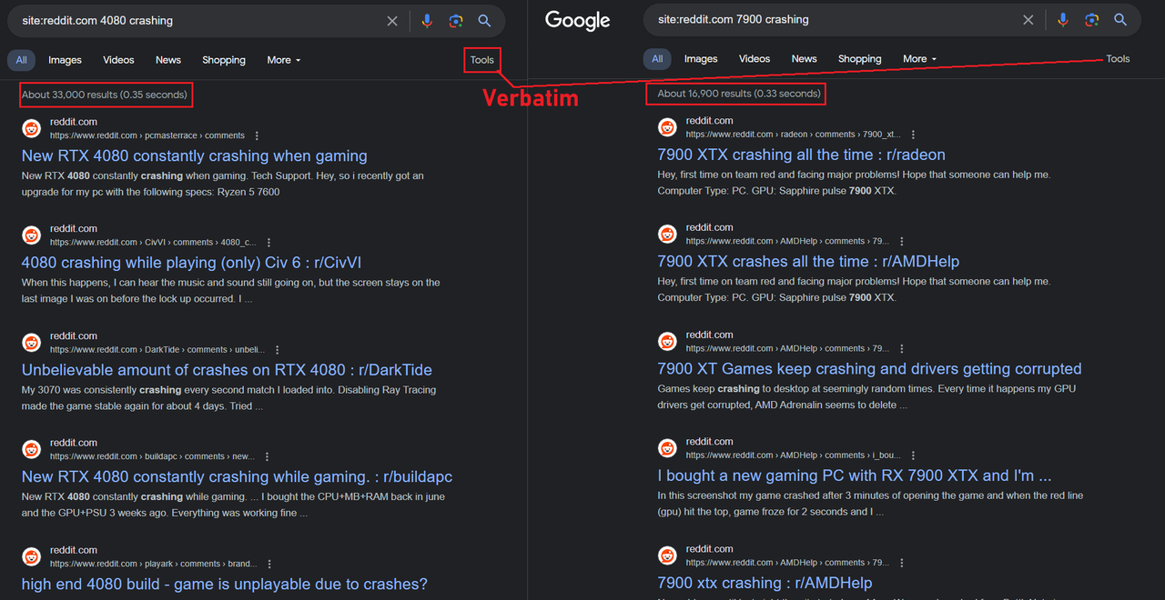Screen dimensions: 1165x600
Task: Open Lens image search in 7900 window
Action: pyautogui.click(x=1092, y=20)
